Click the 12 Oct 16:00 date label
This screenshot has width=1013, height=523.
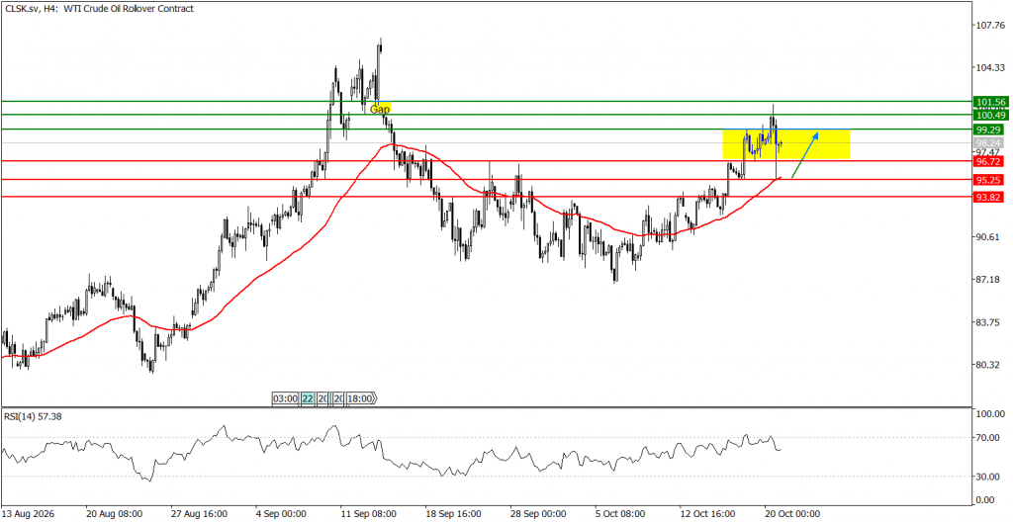coord(706,514)
